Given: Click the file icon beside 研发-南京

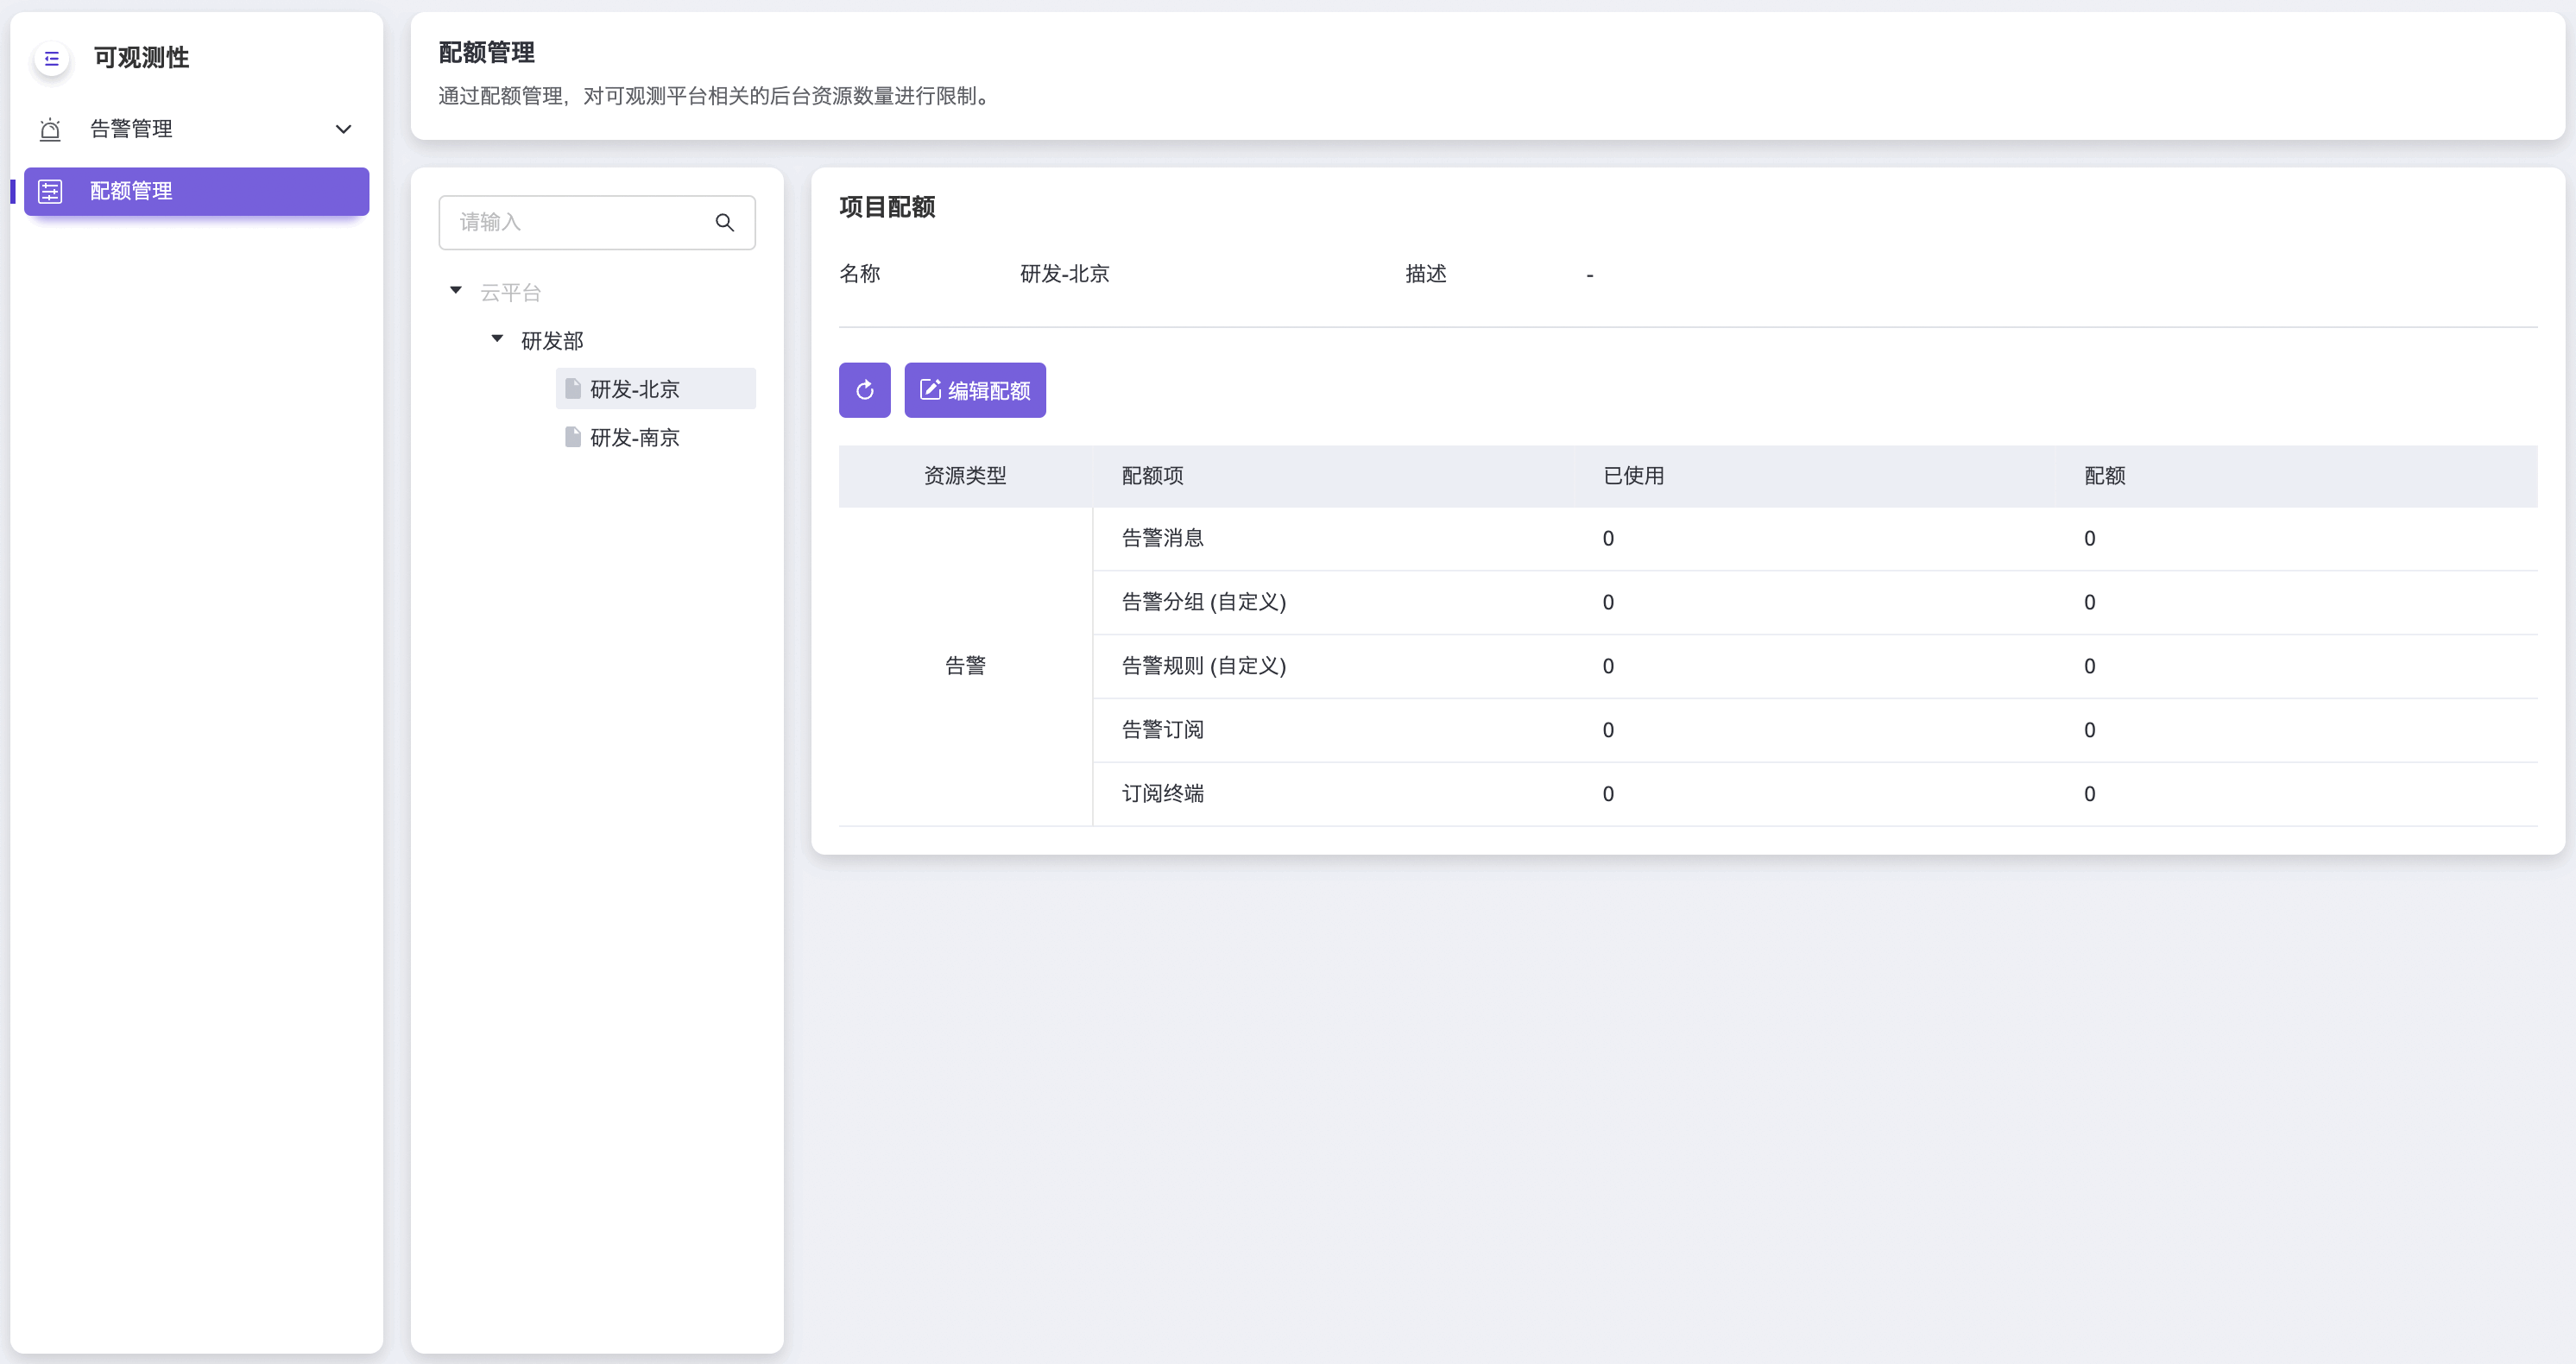Looking at the screenshot, I should (x=573, y=437).
